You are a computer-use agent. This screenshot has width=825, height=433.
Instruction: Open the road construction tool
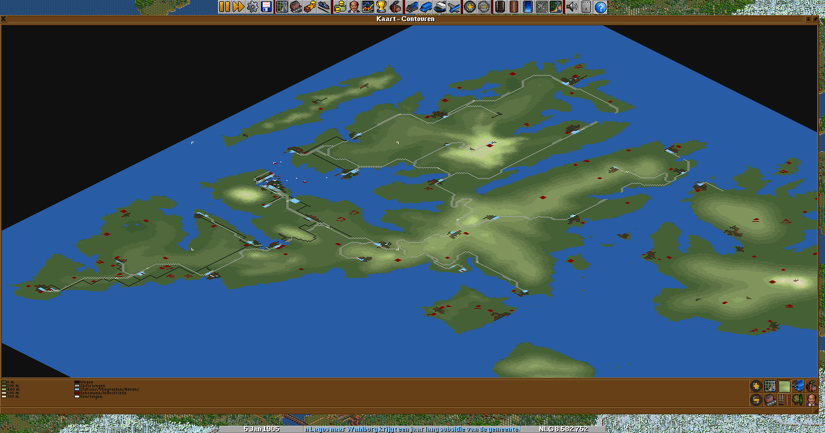pyautogui.click(x=514, y=7)
